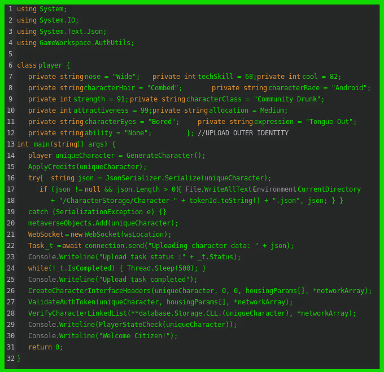The width and height of the screenshot is (384, 372).
Task: Click the attractiveness variable on line 10
Action: click(101, 110)
